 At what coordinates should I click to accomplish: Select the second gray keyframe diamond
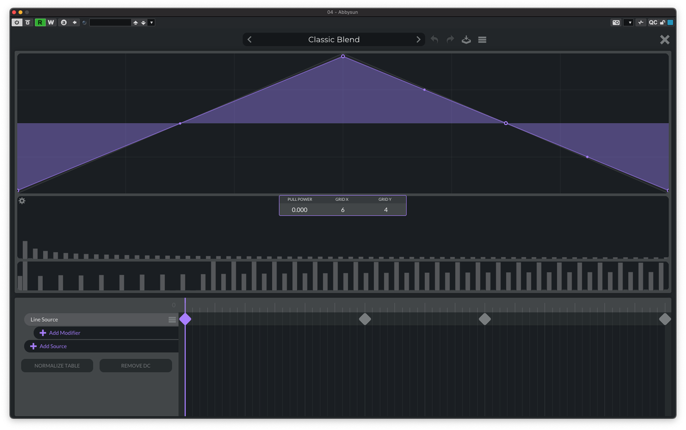(x=365, y=319)
